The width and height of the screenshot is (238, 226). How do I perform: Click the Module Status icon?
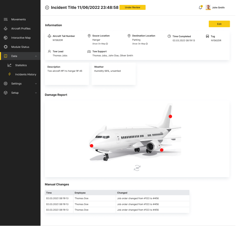(x=6, y=47)
